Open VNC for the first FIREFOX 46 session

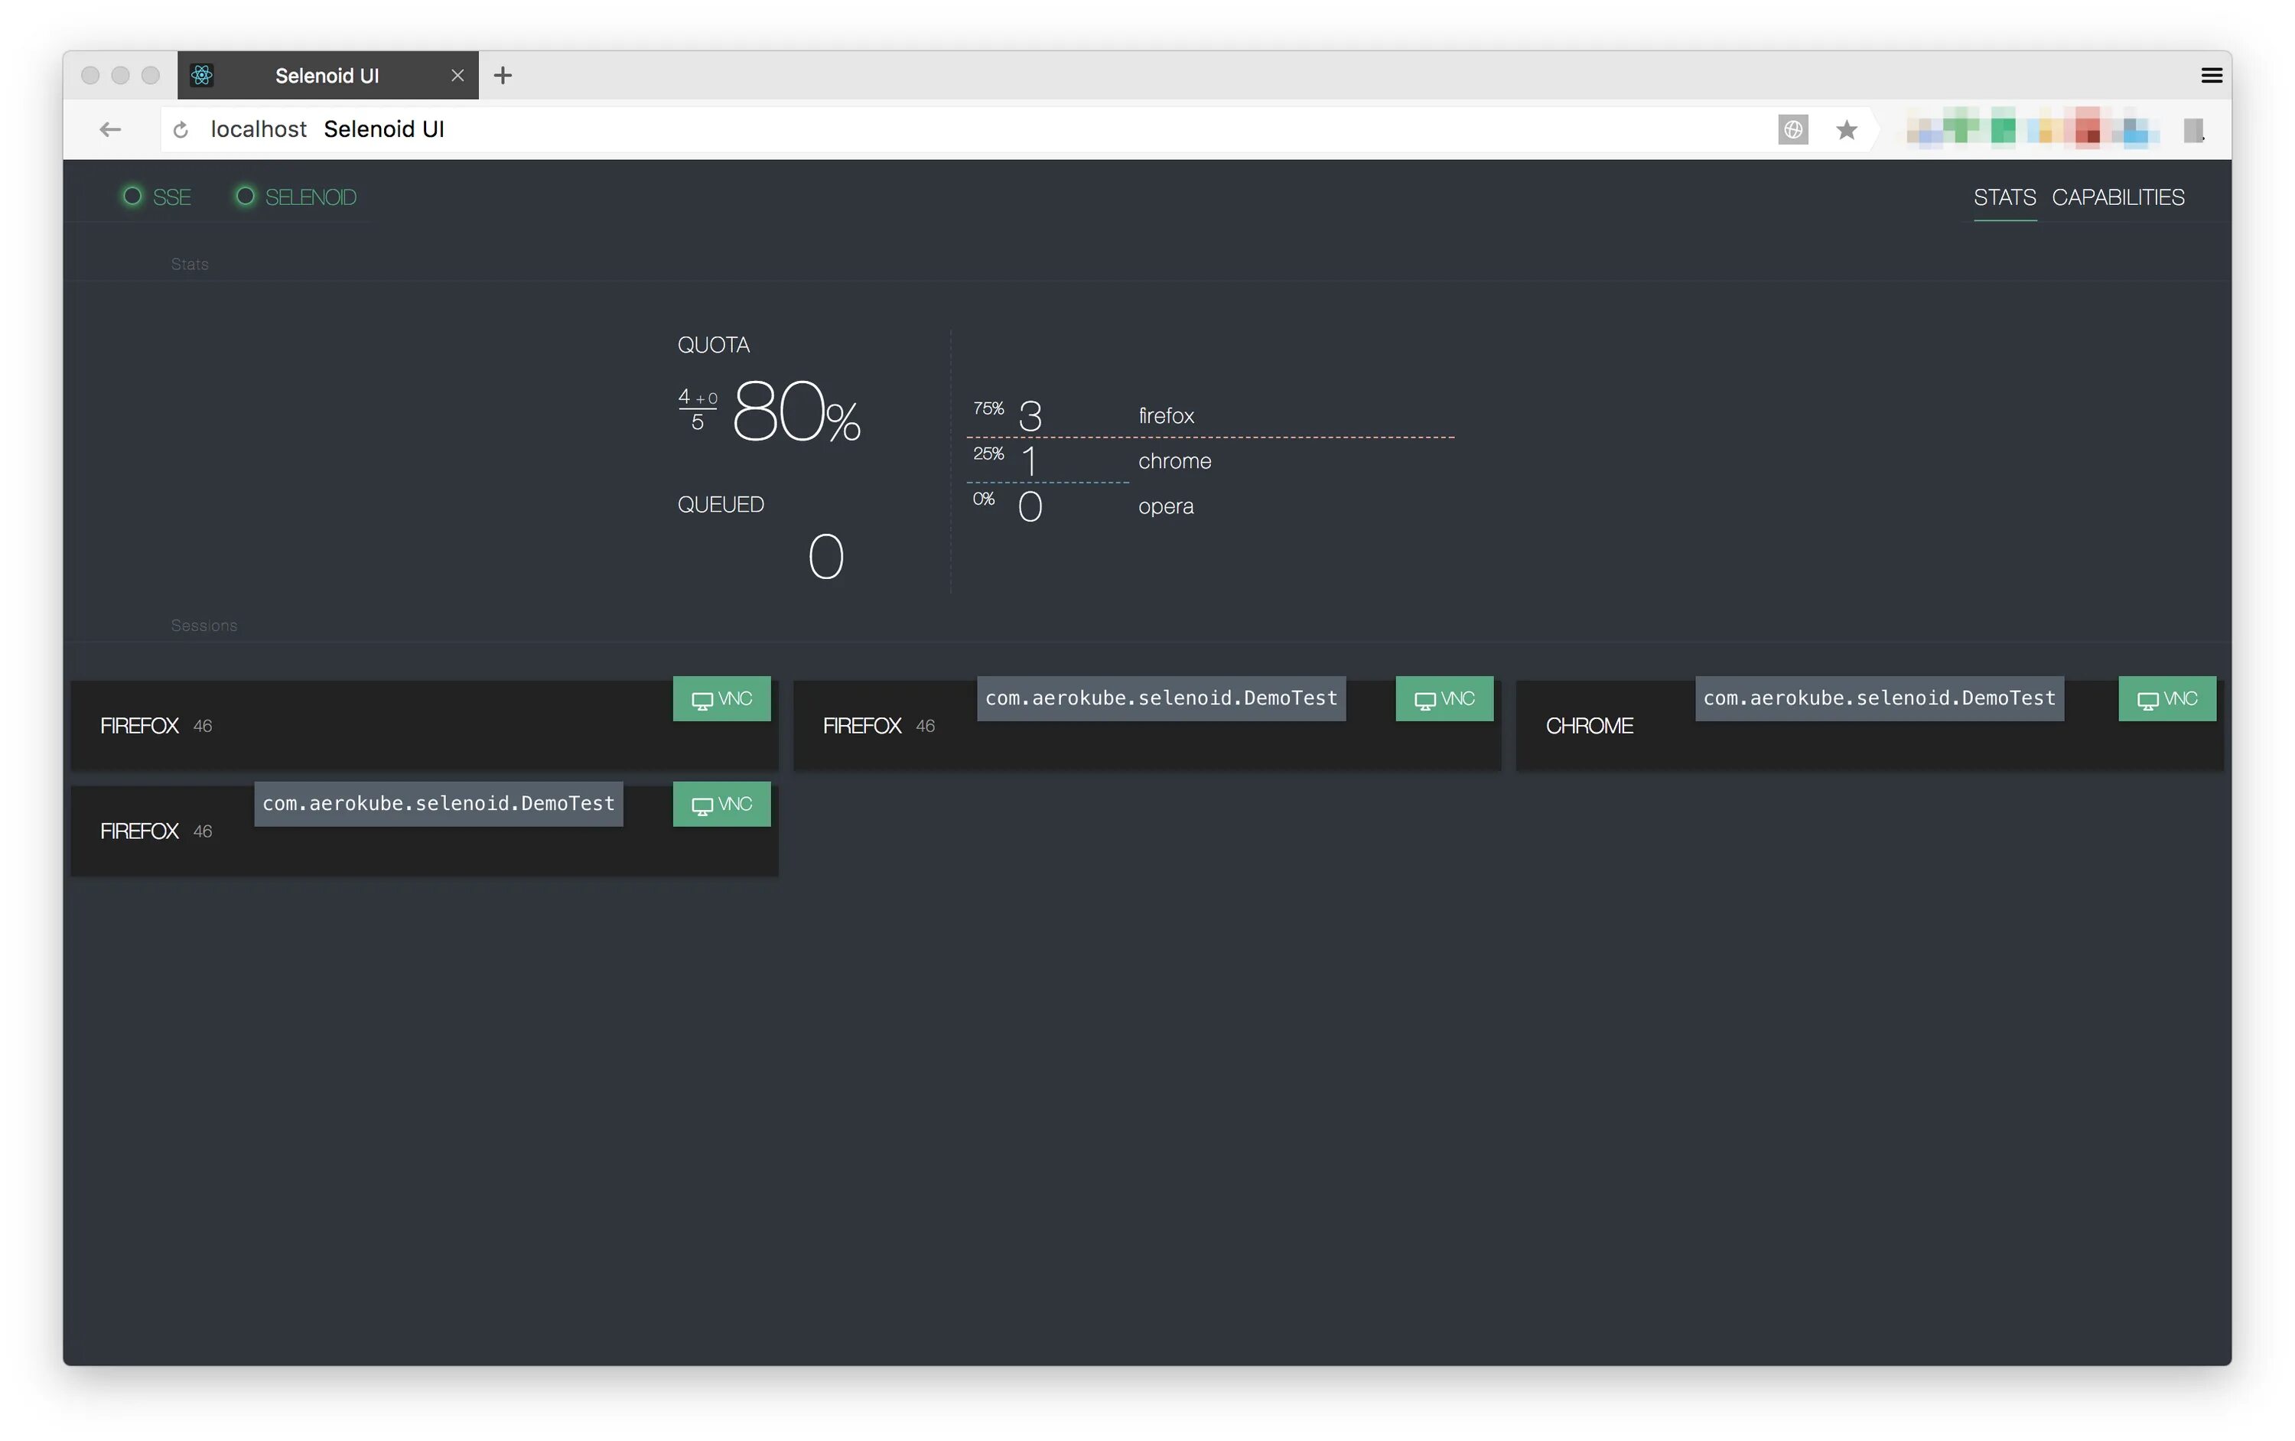721,698
